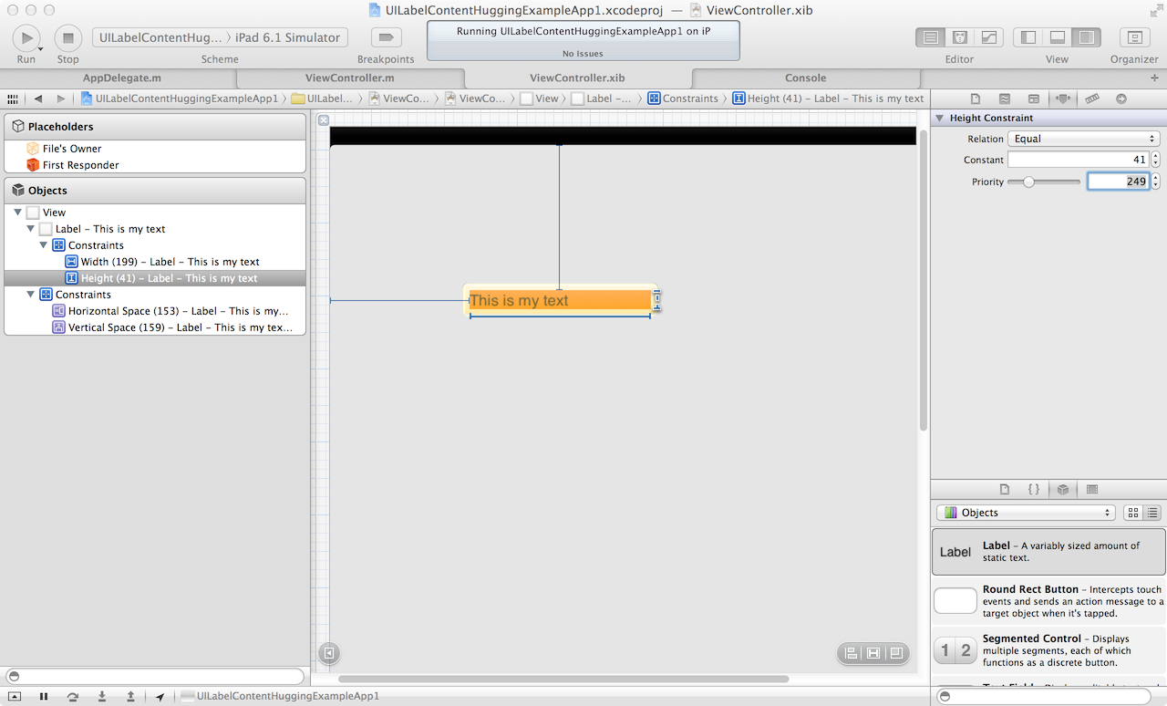Click the View breadcrumb in jump bar
Image resolution: width=1167 pixels, height=706 pixels.
click(540, 99)
